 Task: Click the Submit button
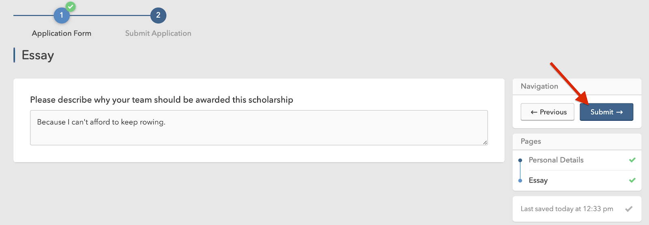(606, 112)
